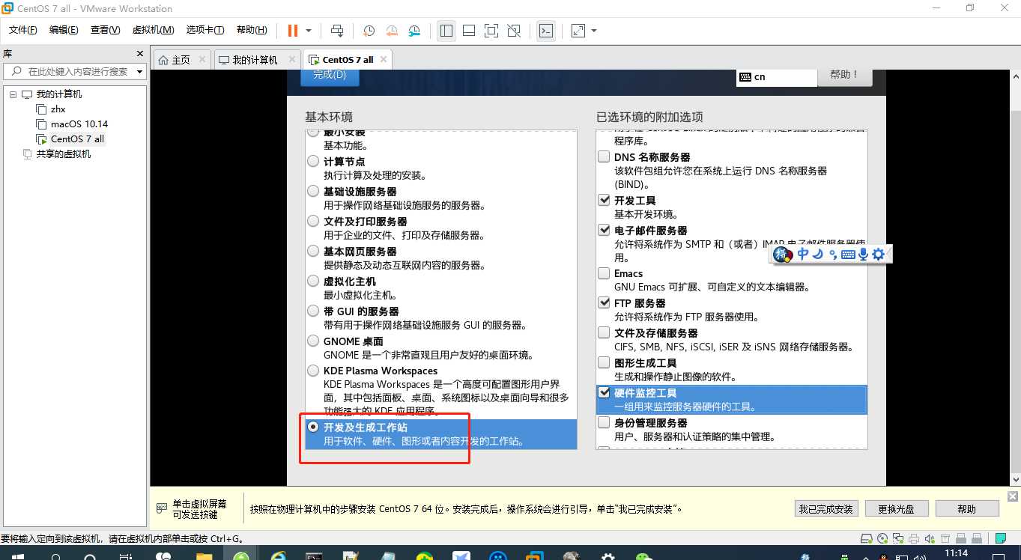Screen dimensions: 1021x560
Task: Click the revert to snapshot icon
Action: [x=392, y=31]
